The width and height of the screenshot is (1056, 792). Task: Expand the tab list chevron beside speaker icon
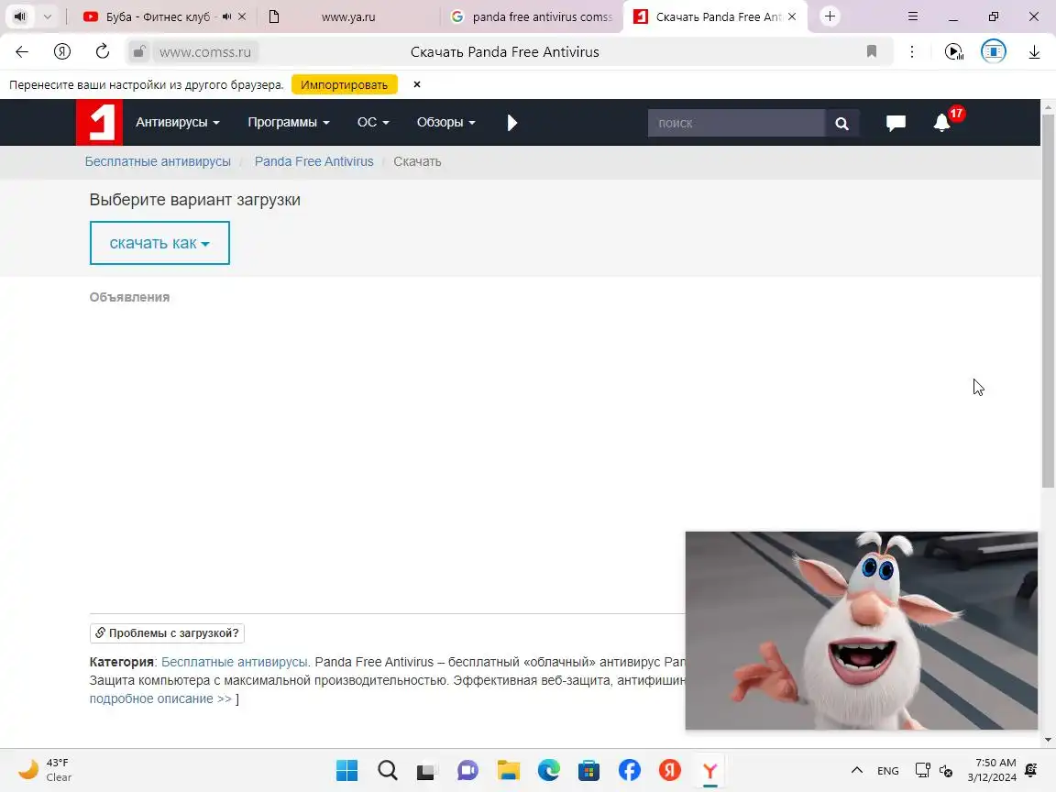coord(47,16)
